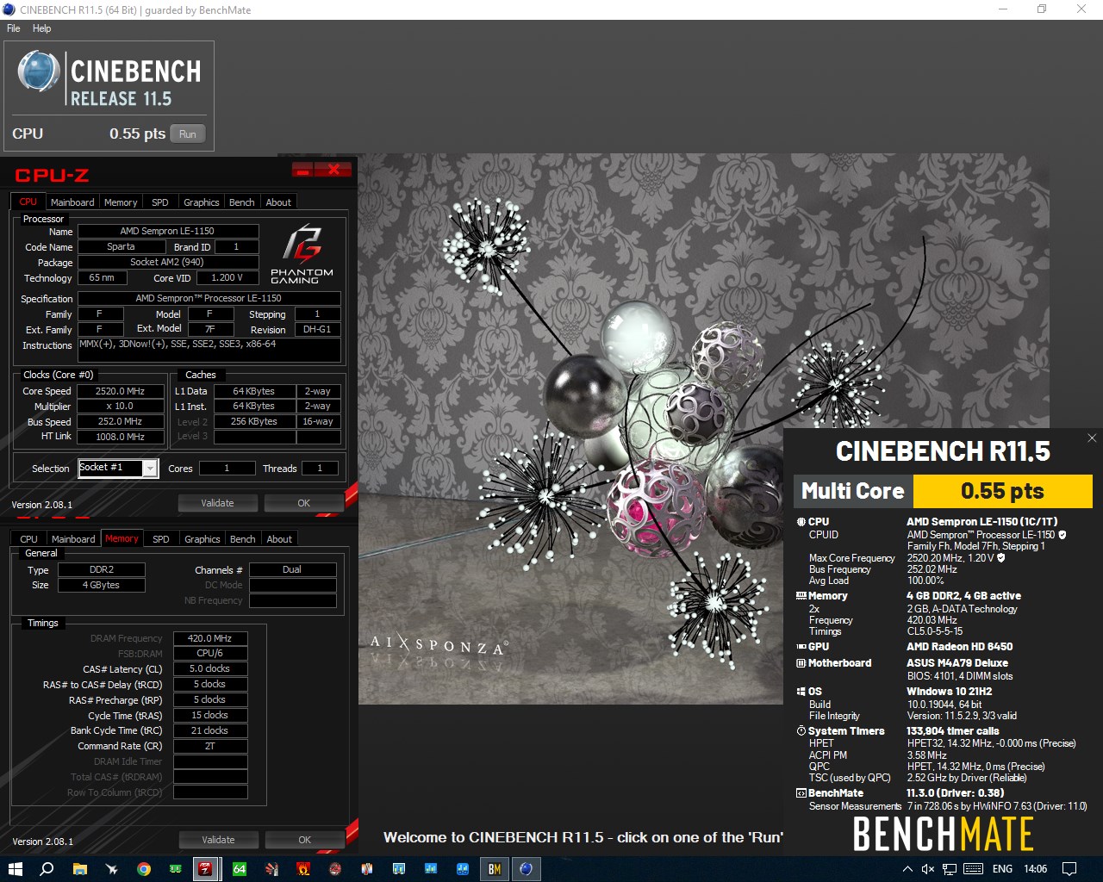Open the touch keyboard tray icon

[974, 869]
